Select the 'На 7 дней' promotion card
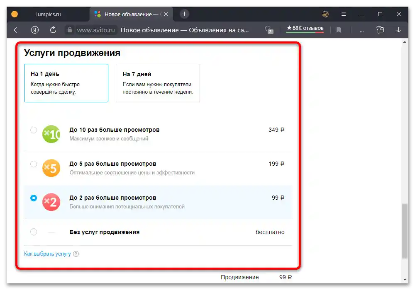 pyautogui.click(x=158, y=83)
